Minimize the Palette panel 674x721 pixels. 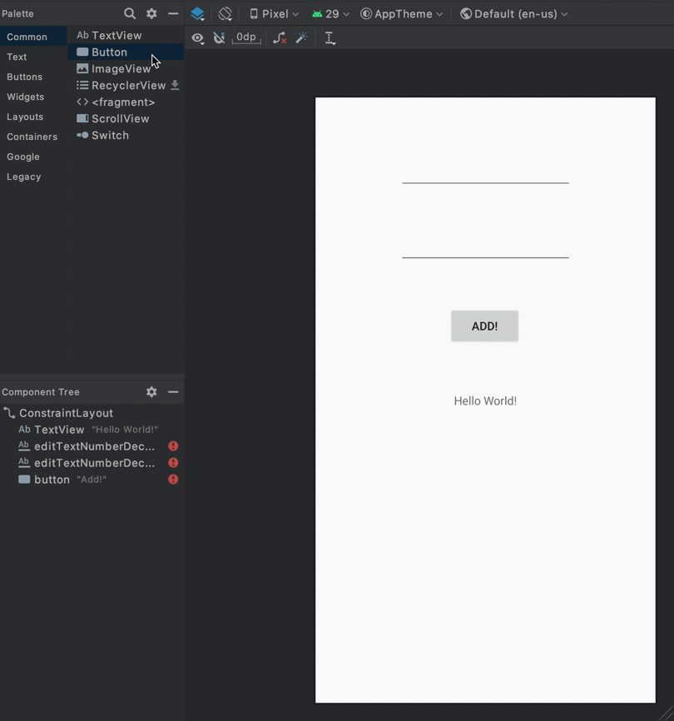click(x=173, y=14)
